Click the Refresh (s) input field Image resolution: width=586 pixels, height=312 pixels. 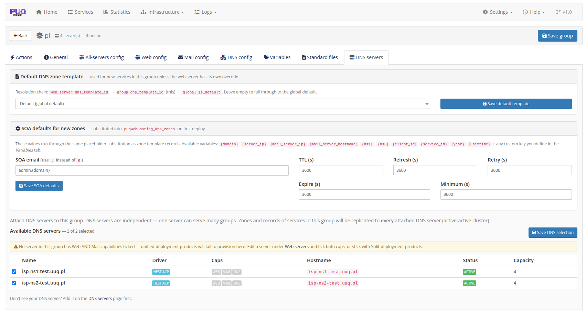[435, 170]
